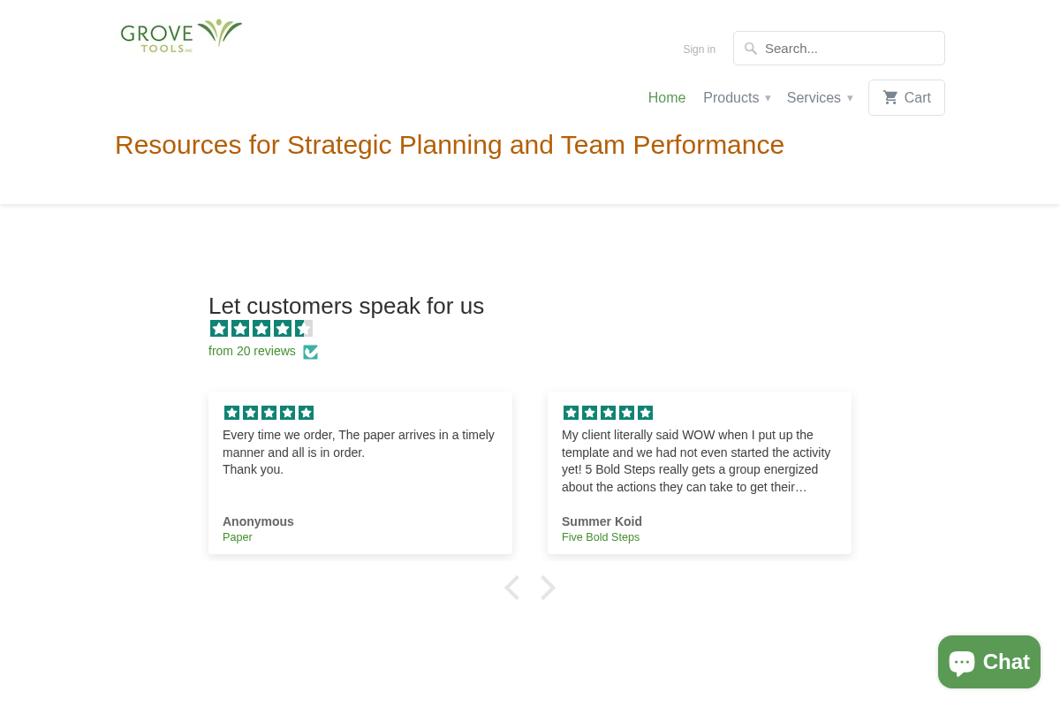Click the five-star rating on Anonymous review

click(269, 413)
